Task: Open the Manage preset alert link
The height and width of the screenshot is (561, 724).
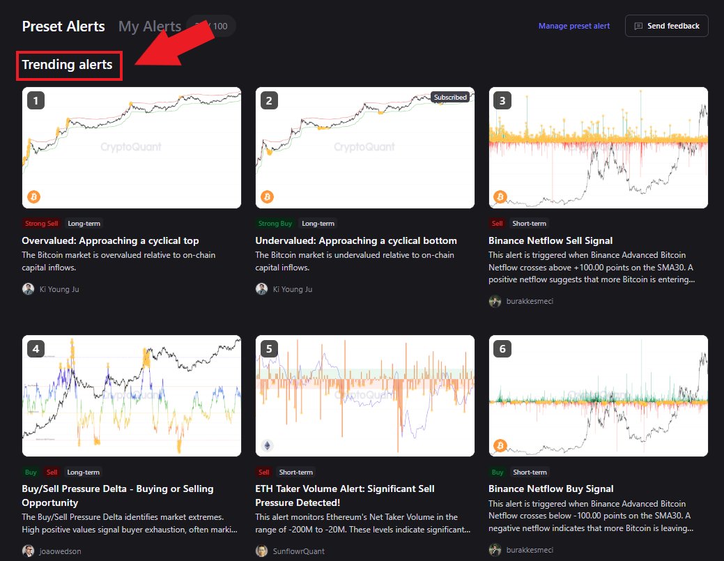Action: [574, 26]
